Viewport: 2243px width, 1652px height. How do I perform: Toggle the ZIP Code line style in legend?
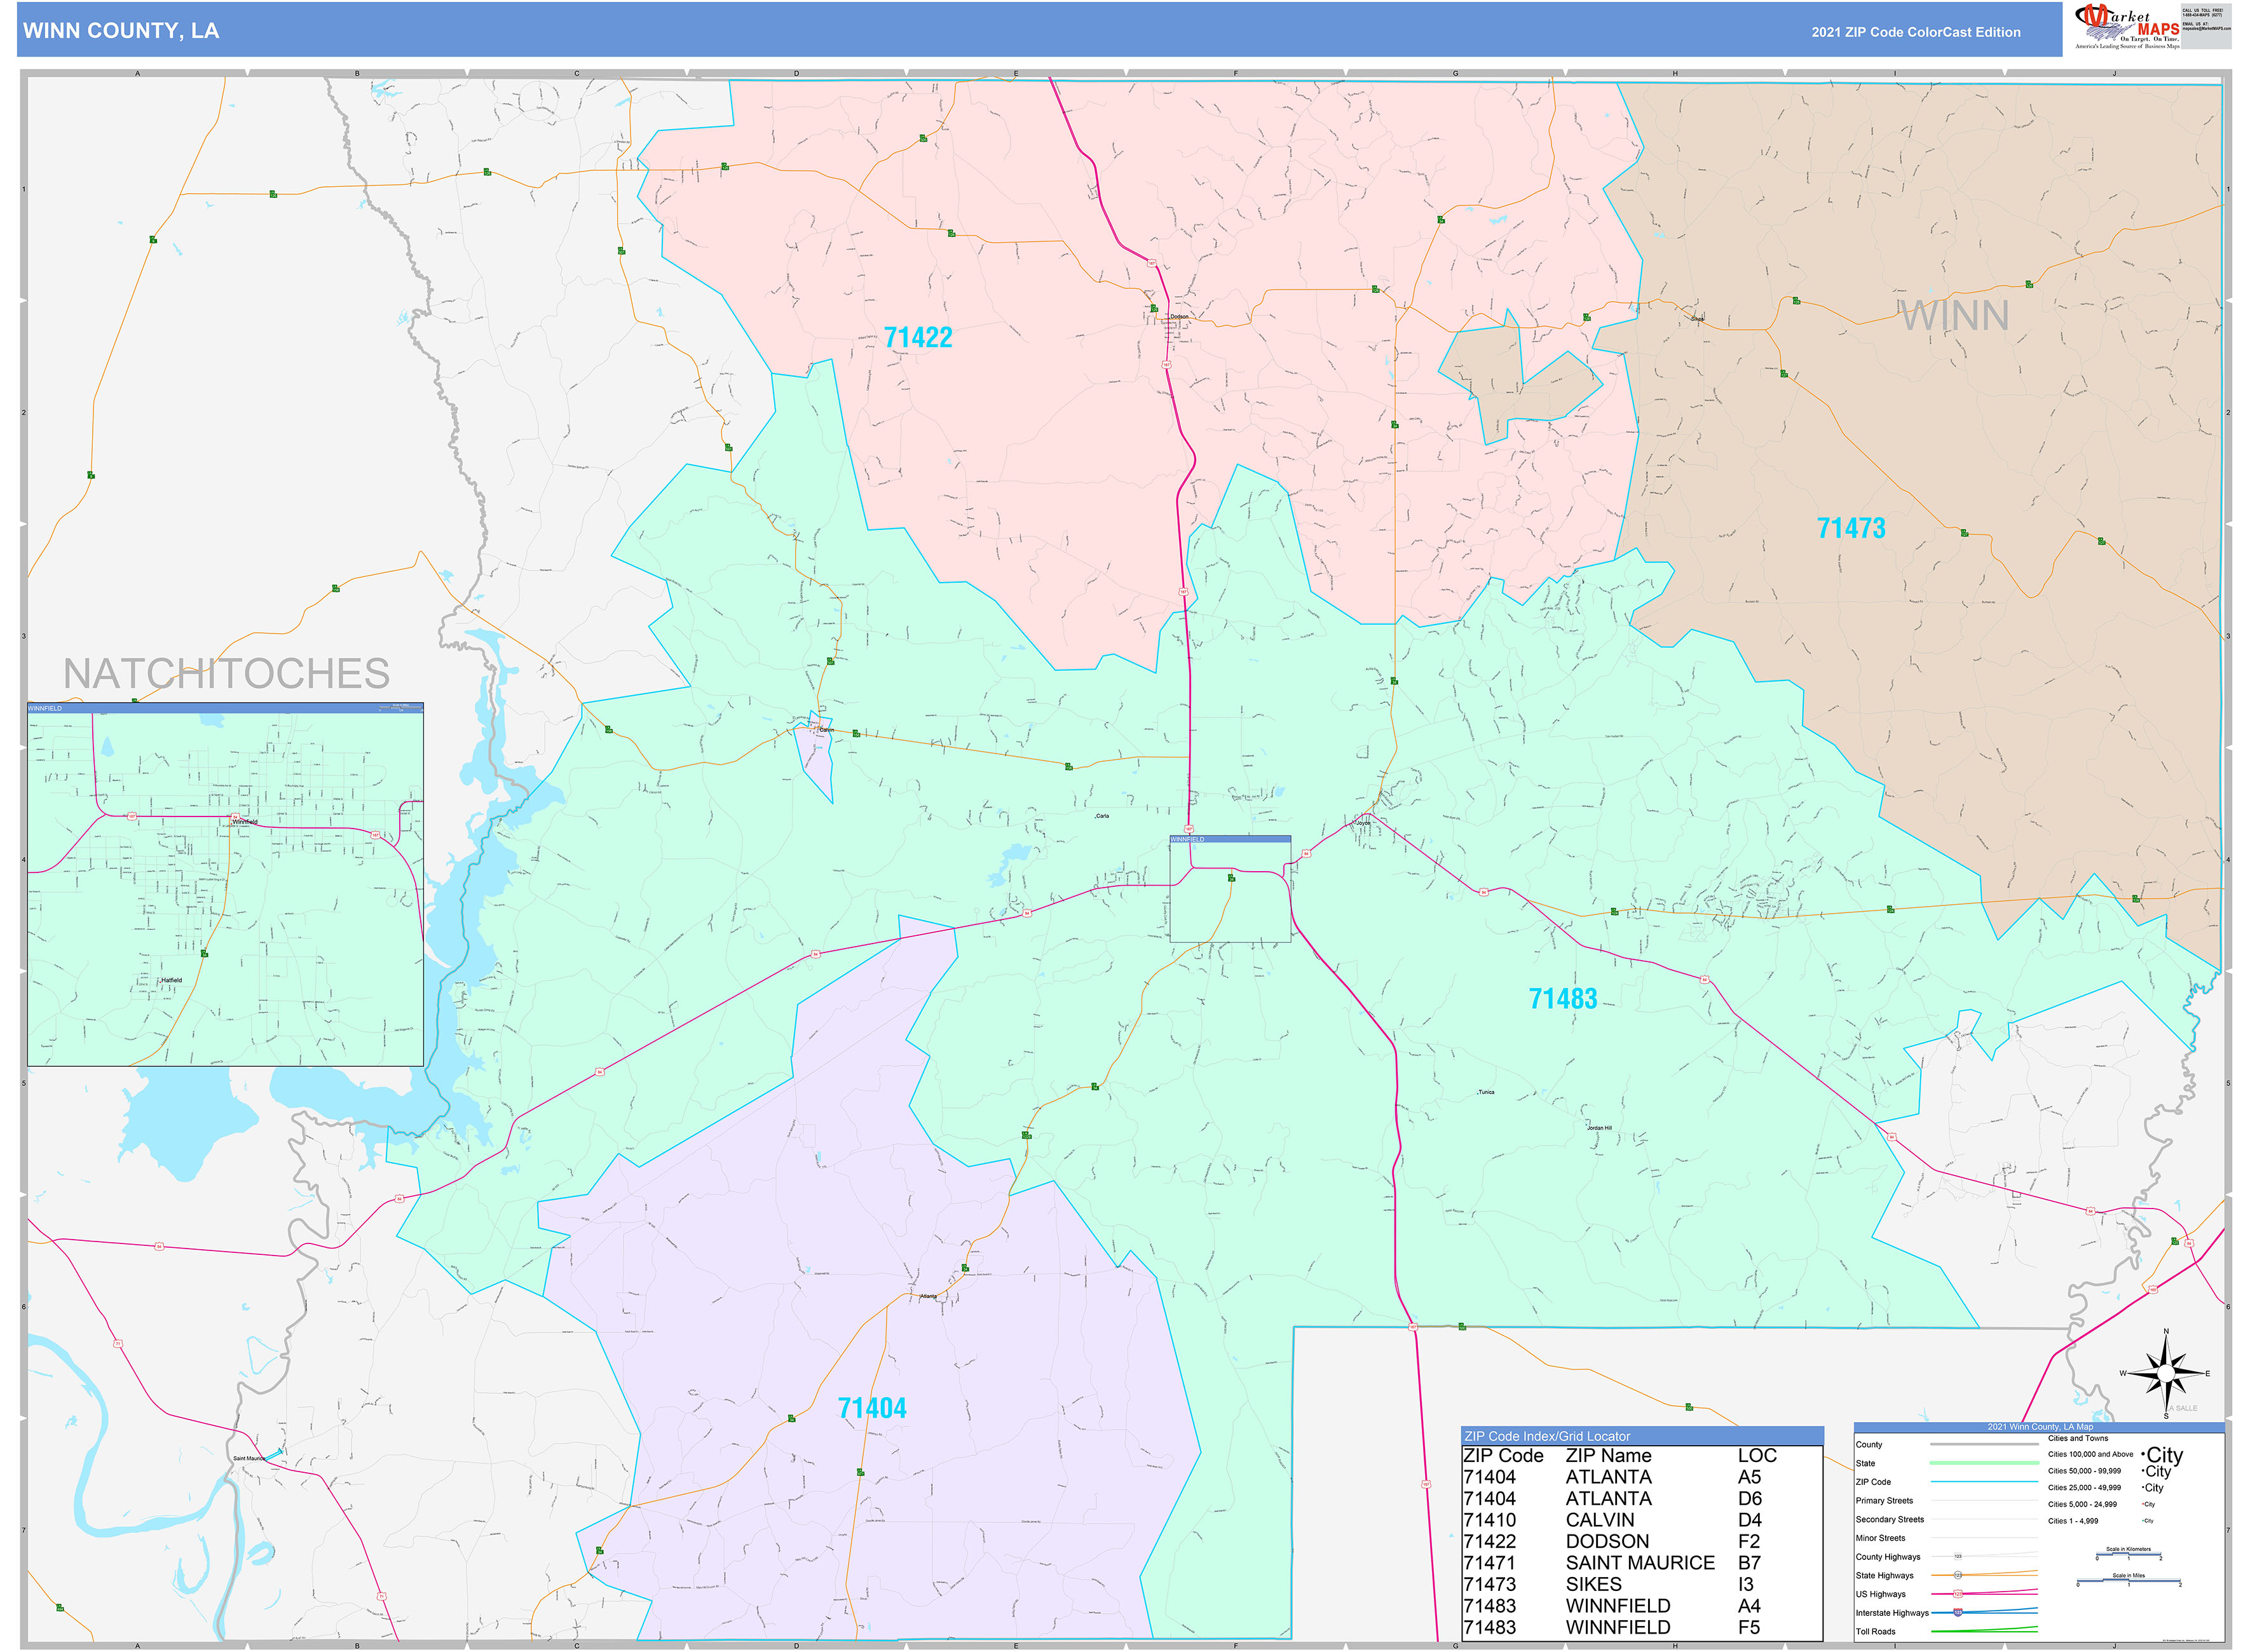coord(1983,1482)
